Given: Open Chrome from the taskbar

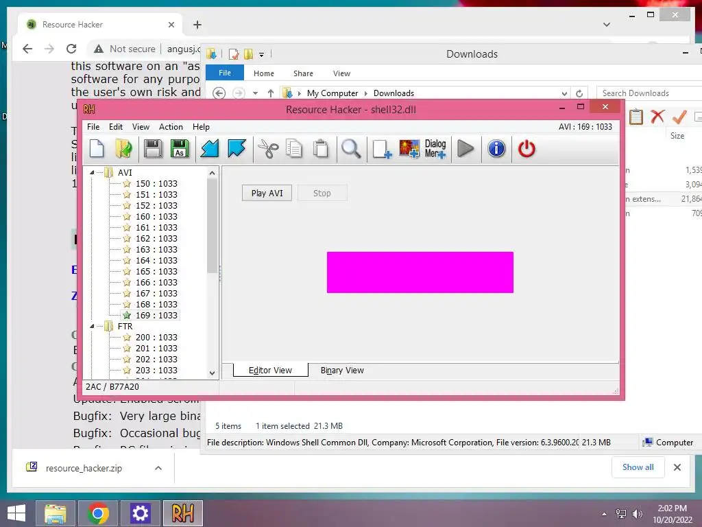Looking at the screenshot, I should point(98,513).
